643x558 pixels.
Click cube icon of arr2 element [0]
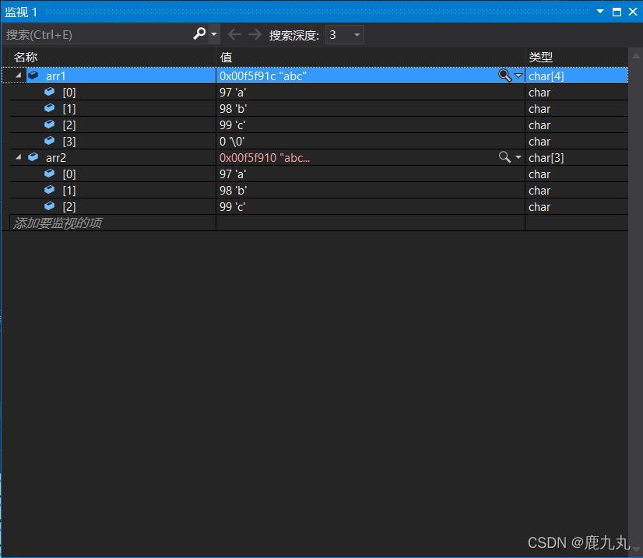50,174
